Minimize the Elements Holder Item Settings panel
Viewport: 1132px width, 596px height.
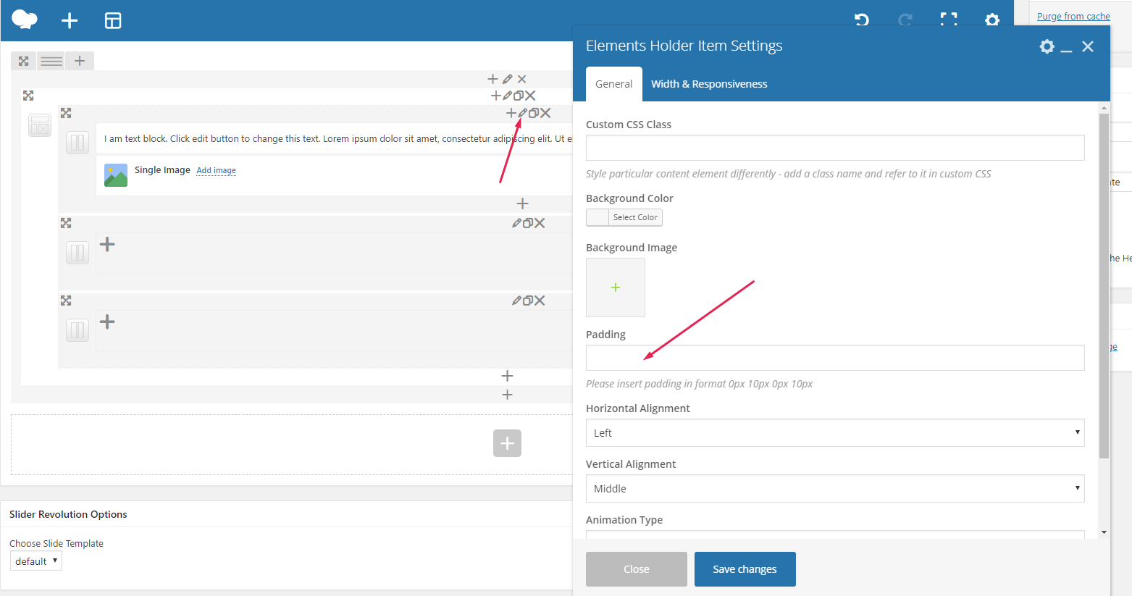[1066, 48]
